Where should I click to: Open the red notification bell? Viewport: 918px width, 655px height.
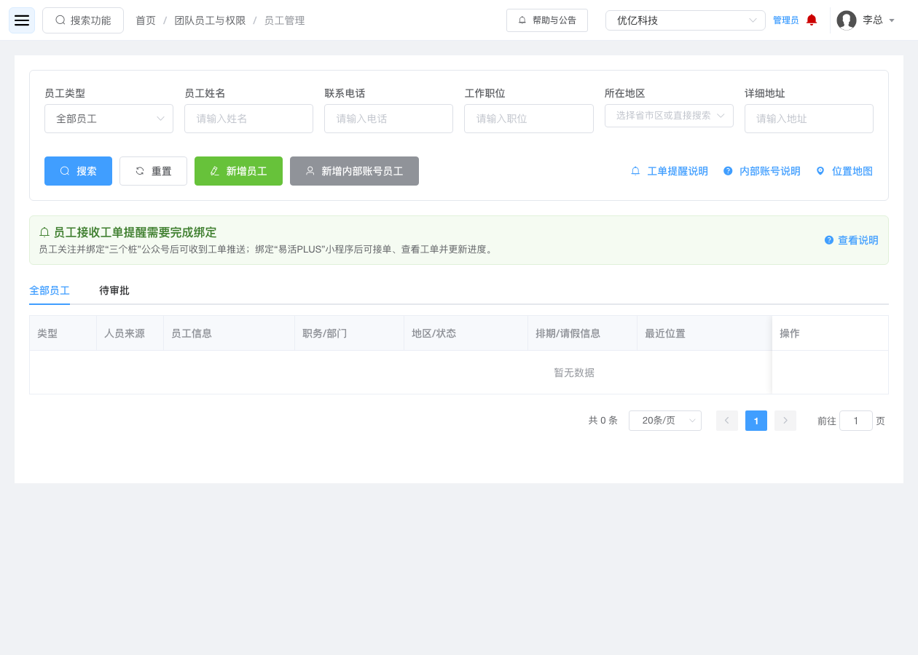click(x=812, y=20)
